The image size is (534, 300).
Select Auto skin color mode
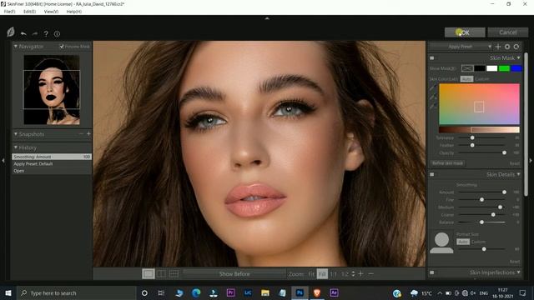(466, 79)
